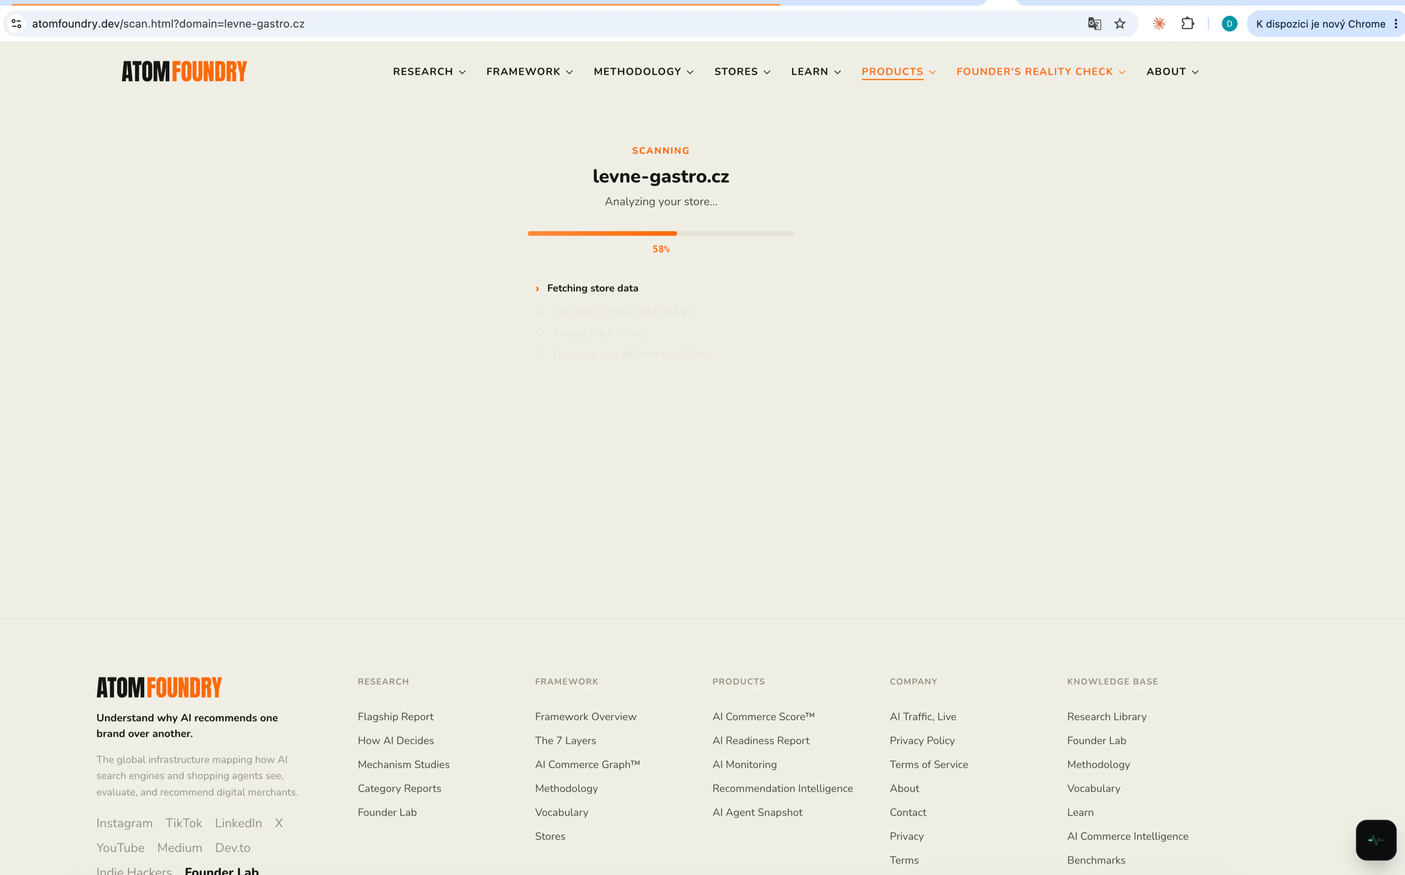Open the ABOUT navigation menu
This screenshot has width=1405, height=875.
(x=1165, y=71)
